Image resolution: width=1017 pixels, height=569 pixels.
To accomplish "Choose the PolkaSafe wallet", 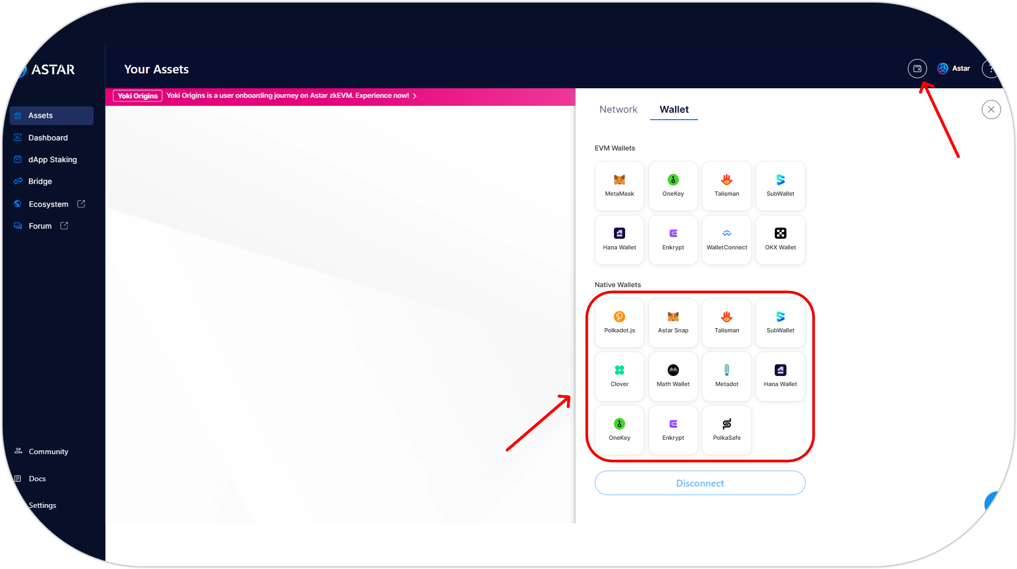I will tap(726, 430).
